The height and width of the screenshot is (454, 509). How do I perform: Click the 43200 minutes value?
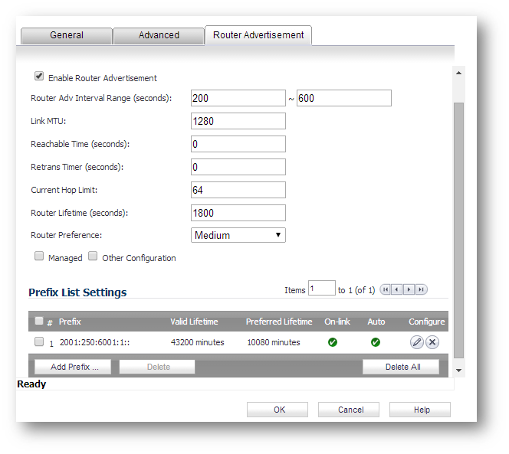pyautogui.click(x=197, y=342)
